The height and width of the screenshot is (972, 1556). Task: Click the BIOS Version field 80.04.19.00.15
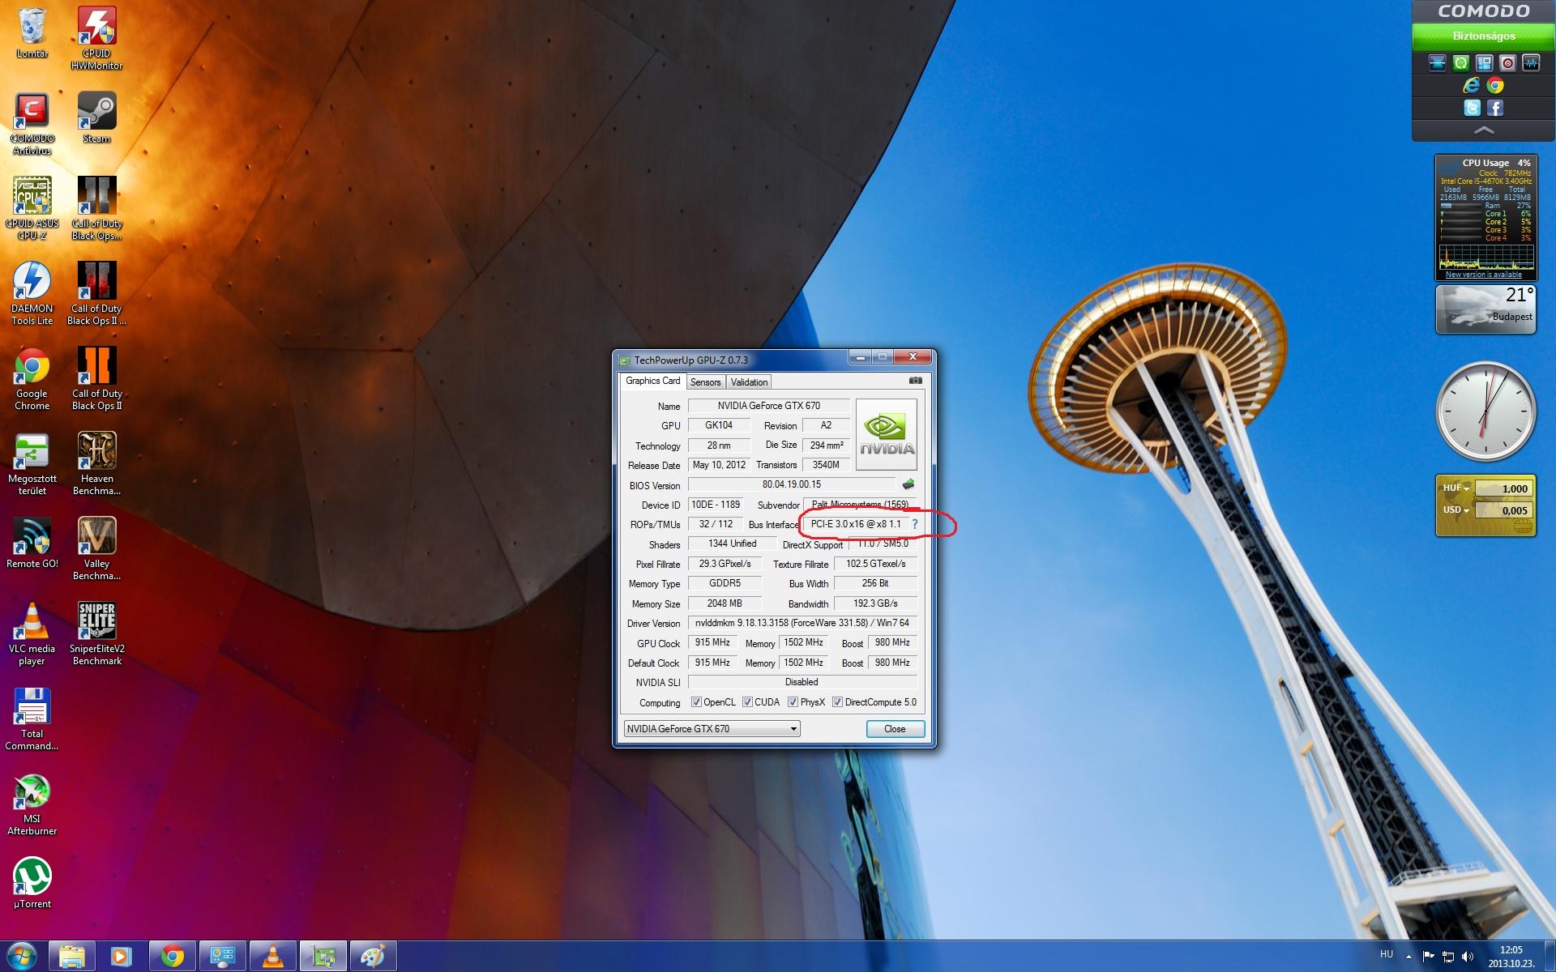click(792, 484)
